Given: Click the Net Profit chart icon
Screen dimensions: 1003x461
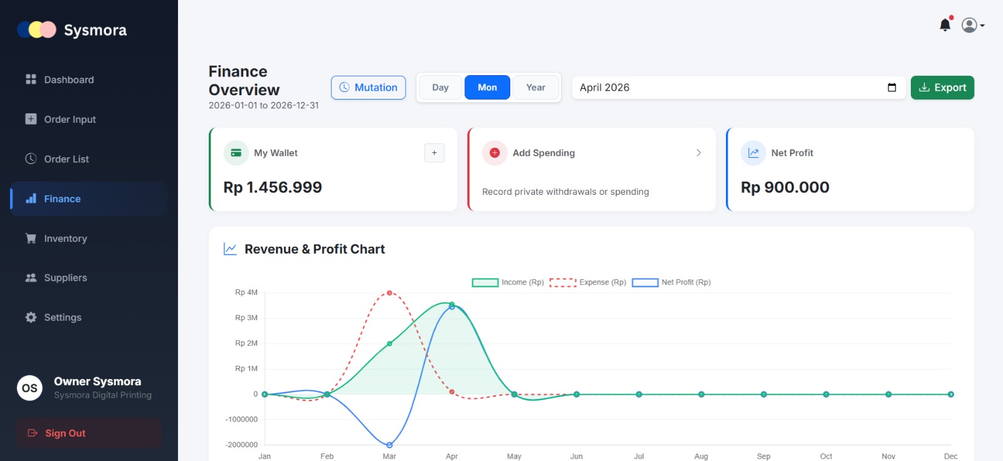Looking at the screenshot, I should [754, 153].
